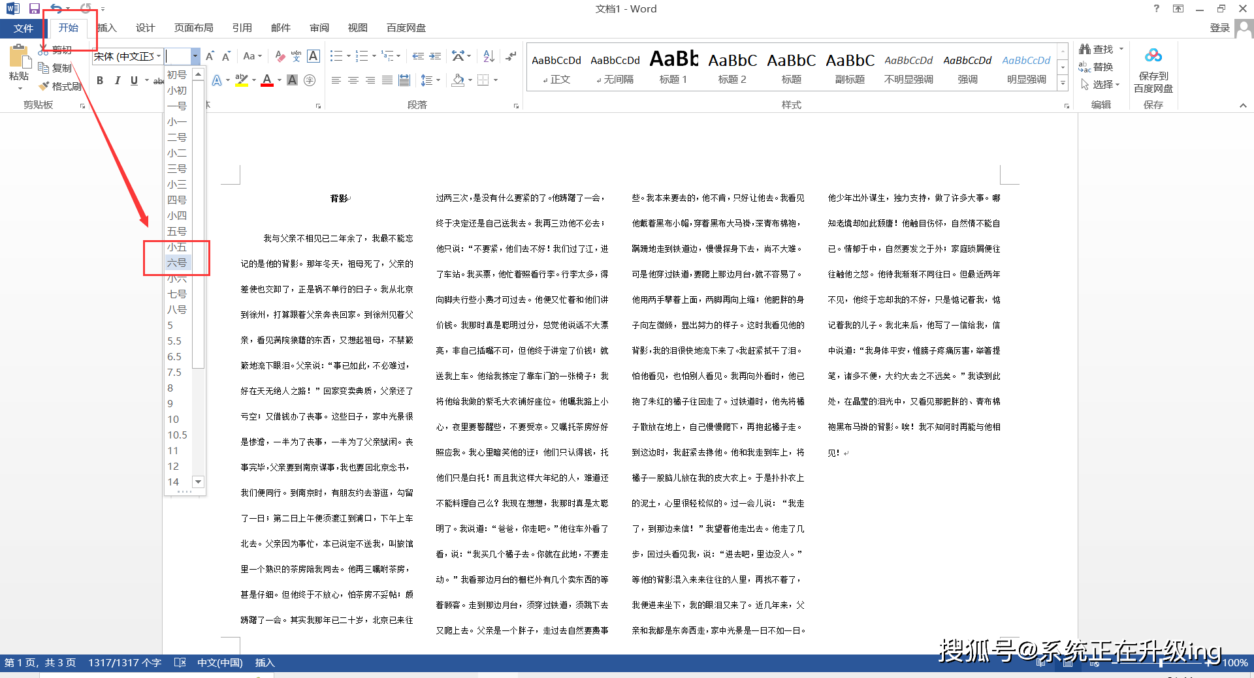Click the decrease indent icon

click(x=418, y=56)
